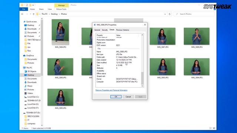
Task: Open the compress folder in navigation pane
Action: (31, 124)
